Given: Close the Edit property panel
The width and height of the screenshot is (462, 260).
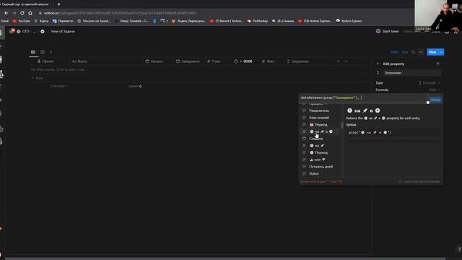Looking at the screenshot, I should (438, 64).
